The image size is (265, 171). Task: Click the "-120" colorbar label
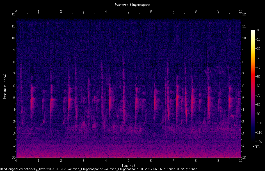[x=259, y=142]
